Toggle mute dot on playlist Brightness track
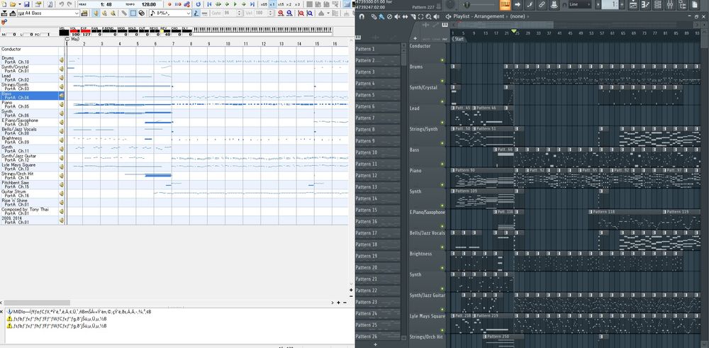 click(x=442, y=268)
